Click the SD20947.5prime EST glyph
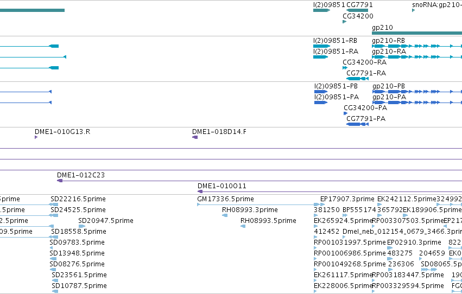 [82, 226]
